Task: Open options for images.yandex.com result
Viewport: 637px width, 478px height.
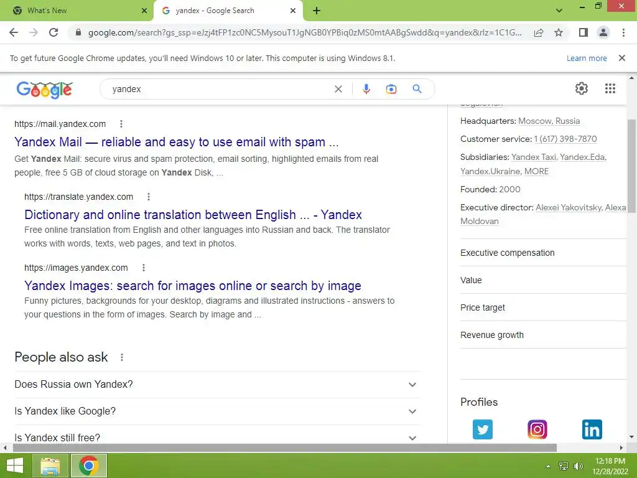Action: coord(144,268)
